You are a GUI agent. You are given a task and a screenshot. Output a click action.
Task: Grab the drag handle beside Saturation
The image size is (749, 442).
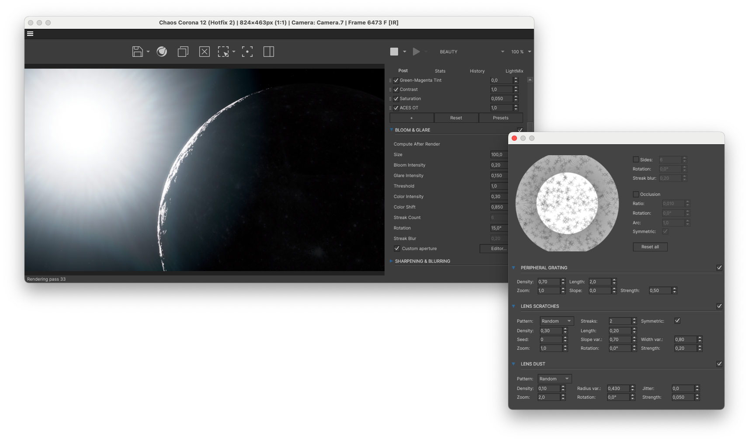pyautogui.click(x=390, y=99)
